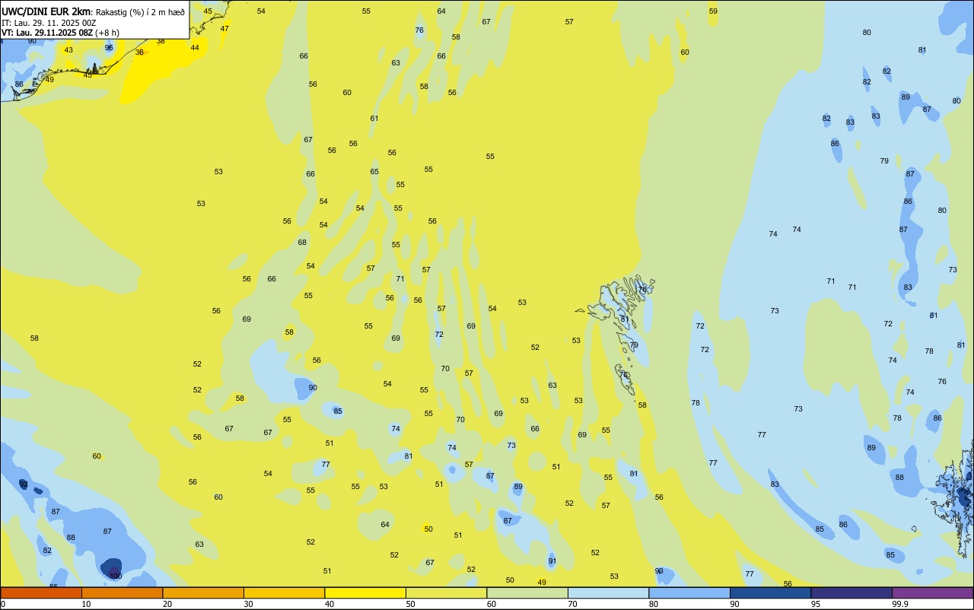Screen dimensions: 974x610
Task: Click the map value '65'
Action: click(x=374, y=172)
